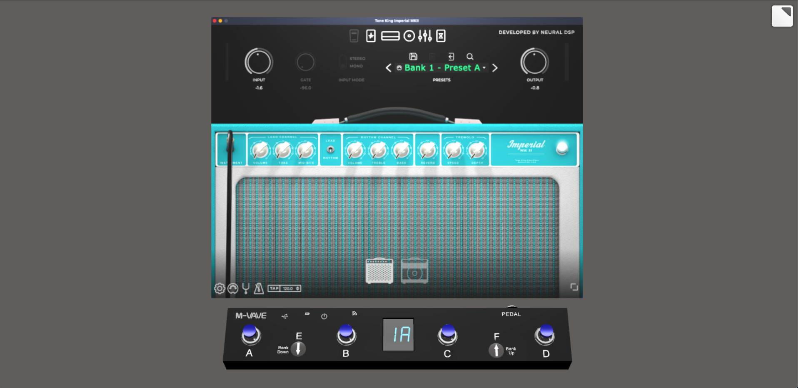Tap footswitch C on the M-VAVE pedal

(448, 335)
